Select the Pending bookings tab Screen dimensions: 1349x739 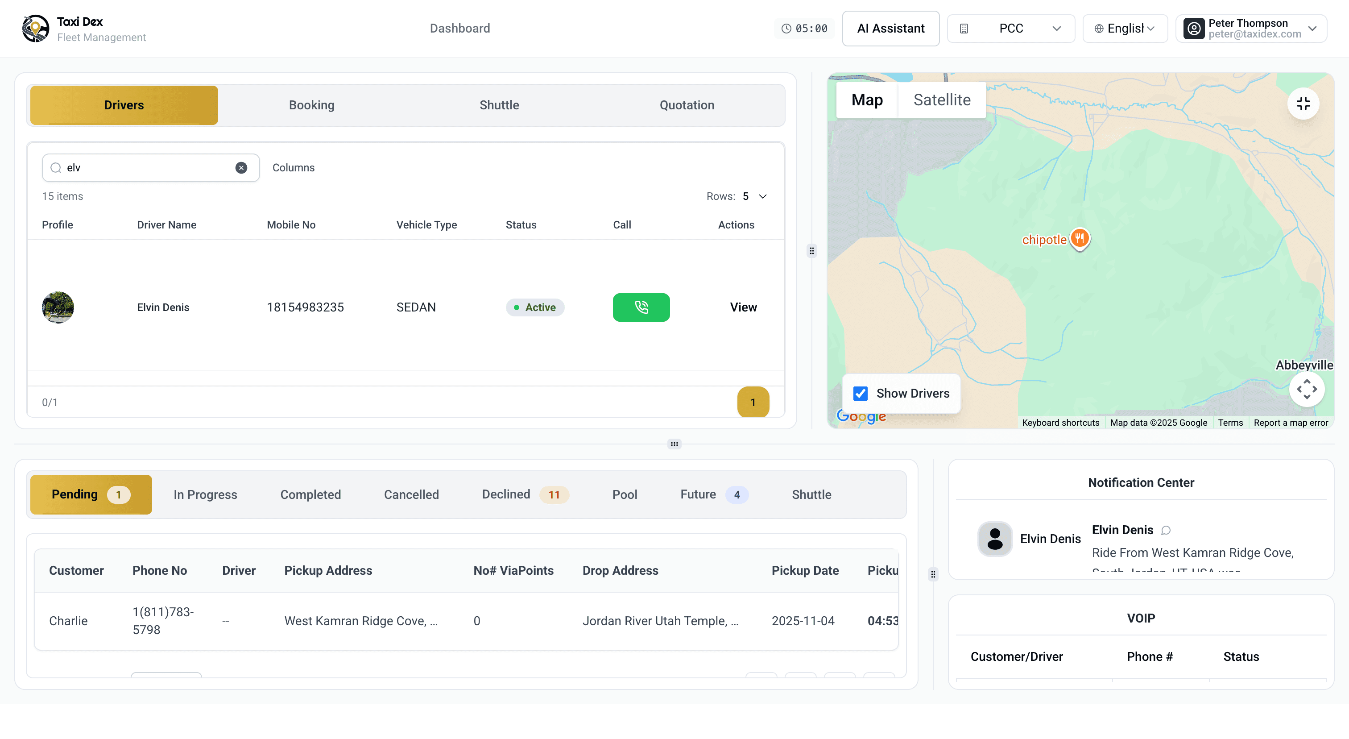[x=91, y=494]
